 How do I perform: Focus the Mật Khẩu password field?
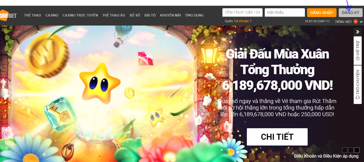[285, 13]
